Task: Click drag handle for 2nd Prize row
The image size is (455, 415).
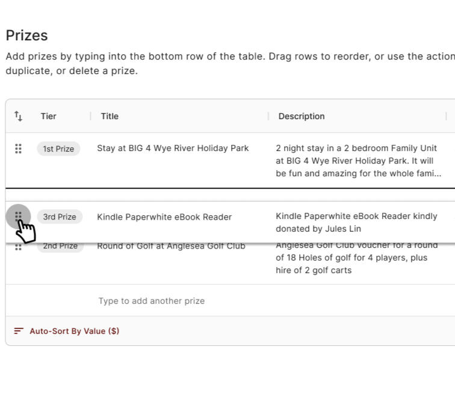Action: [x=18, y=247]
